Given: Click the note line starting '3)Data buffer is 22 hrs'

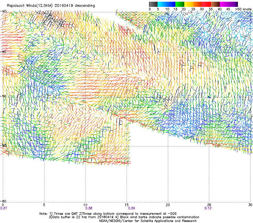Looking at the screenshot, I should [x=124, y=217].
